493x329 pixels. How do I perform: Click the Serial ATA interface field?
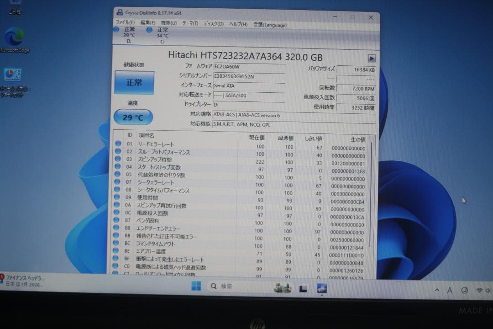pos(249,86)
